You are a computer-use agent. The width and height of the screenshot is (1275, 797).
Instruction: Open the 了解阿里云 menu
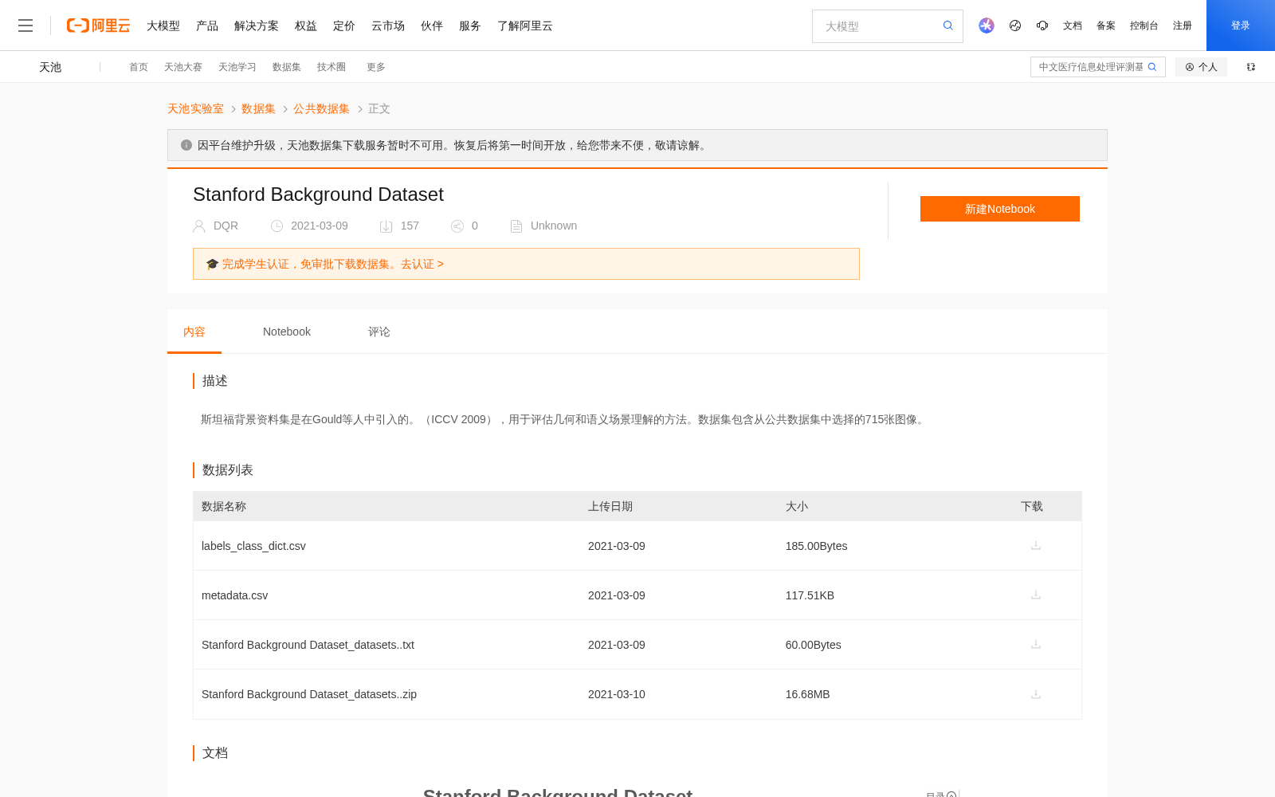click(x=525, y=26)
